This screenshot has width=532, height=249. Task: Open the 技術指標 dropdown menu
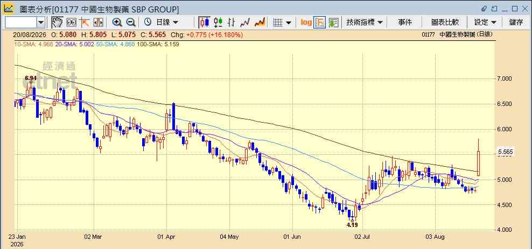365,23
